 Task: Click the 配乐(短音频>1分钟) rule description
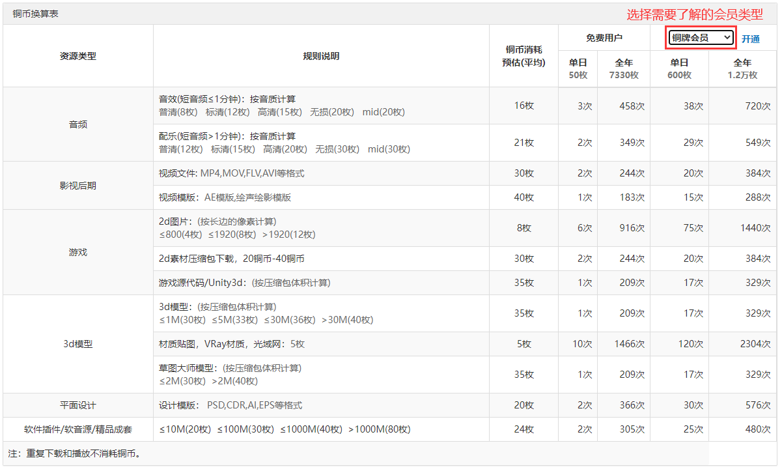[321, 143]
